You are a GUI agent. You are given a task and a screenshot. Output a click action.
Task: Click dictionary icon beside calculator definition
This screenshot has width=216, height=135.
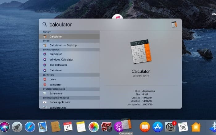pyautogui.click(x=45, y=85)
